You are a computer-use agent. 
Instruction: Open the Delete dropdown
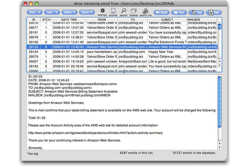click(x=70, y=12)
